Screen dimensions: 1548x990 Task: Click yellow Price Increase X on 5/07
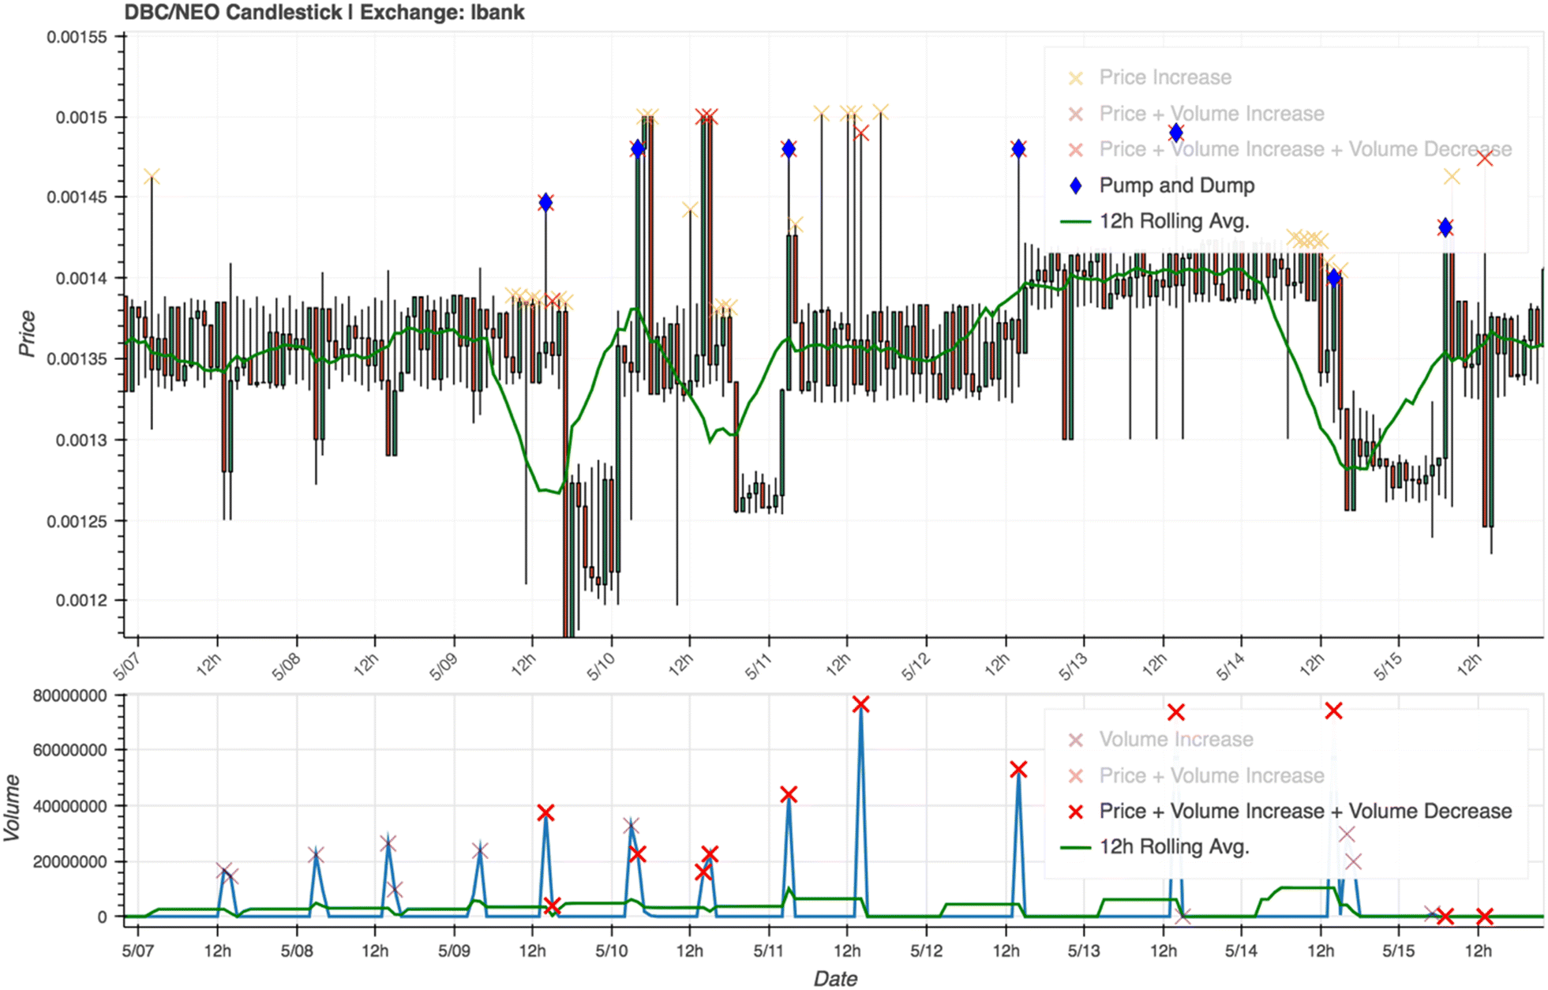(x=152, y=177)
